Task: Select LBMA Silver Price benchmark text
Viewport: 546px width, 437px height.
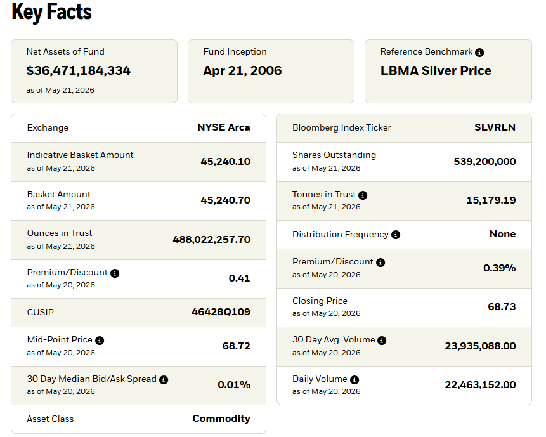Action: click(x=436, y=70)
